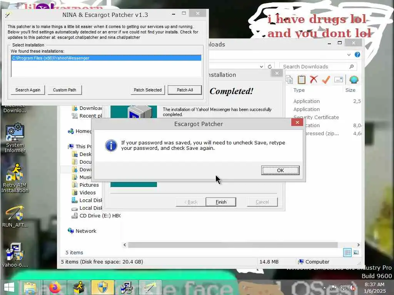This screenshot has height=295, width=394.
Task: Sort by the Size column header
Action: (350, 90)
